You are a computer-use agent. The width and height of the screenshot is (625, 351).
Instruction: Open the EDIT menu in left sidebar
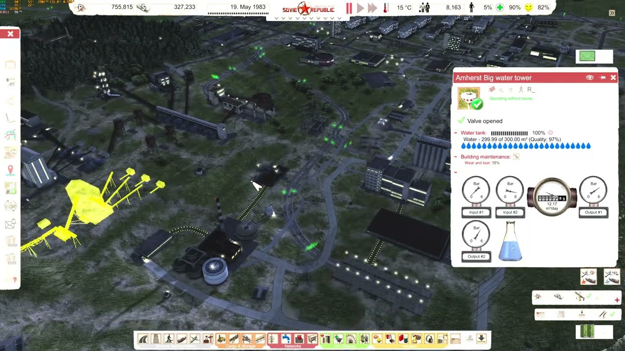pos(12,260)
